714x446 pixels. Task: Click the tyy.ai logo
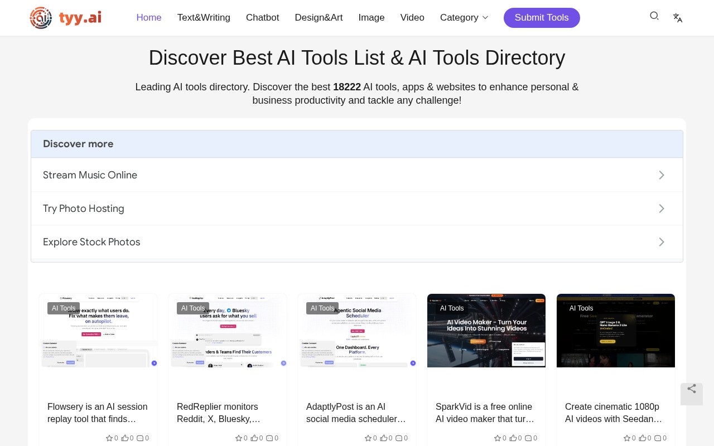(x=66, y=18)
